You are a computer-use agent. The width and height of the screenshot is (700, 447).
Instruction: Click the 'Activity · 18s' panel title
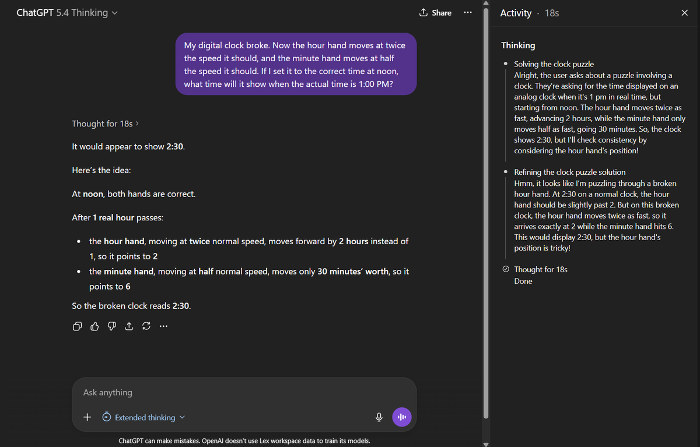tap(530, 13)
